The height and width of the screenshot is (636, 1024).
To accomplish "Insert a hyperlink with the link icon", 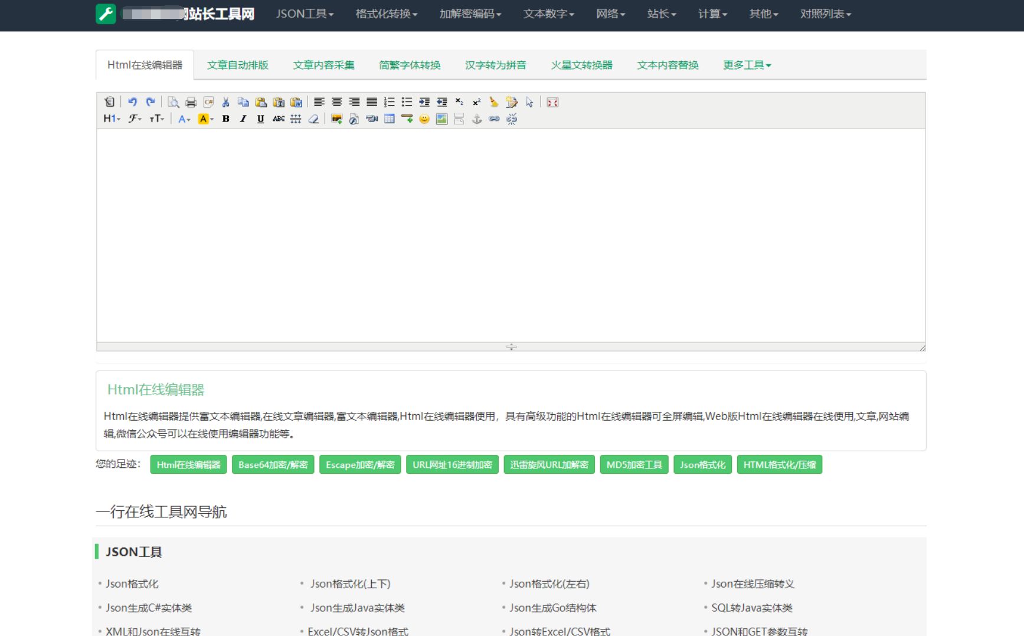I will [494, 119].
